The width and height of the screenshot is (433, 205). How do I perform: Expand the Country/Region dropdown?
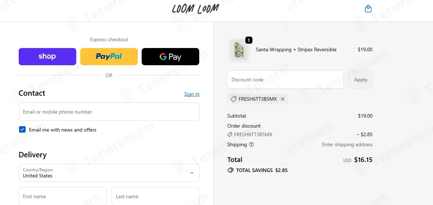coord(109,173)
